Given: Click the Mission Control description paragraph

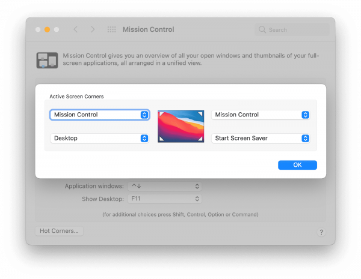Looking at the screenshot, I should pos(191,59).
